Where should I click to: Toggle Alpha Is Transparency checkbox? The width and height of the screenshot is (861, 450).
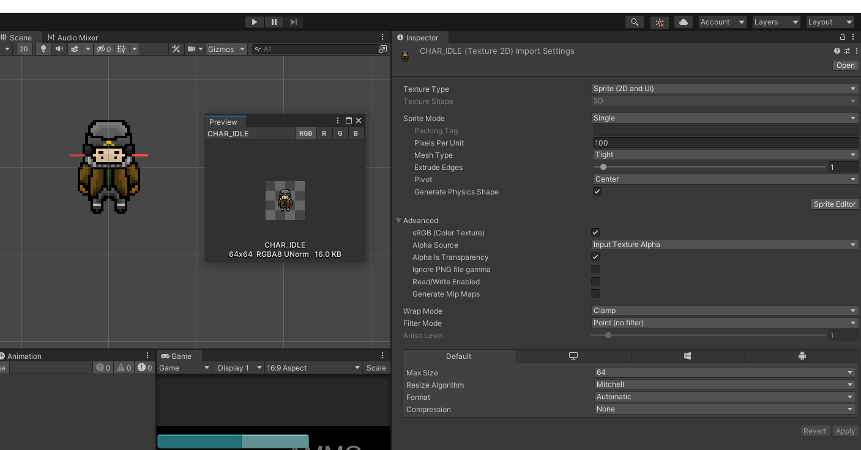point(595,257)
